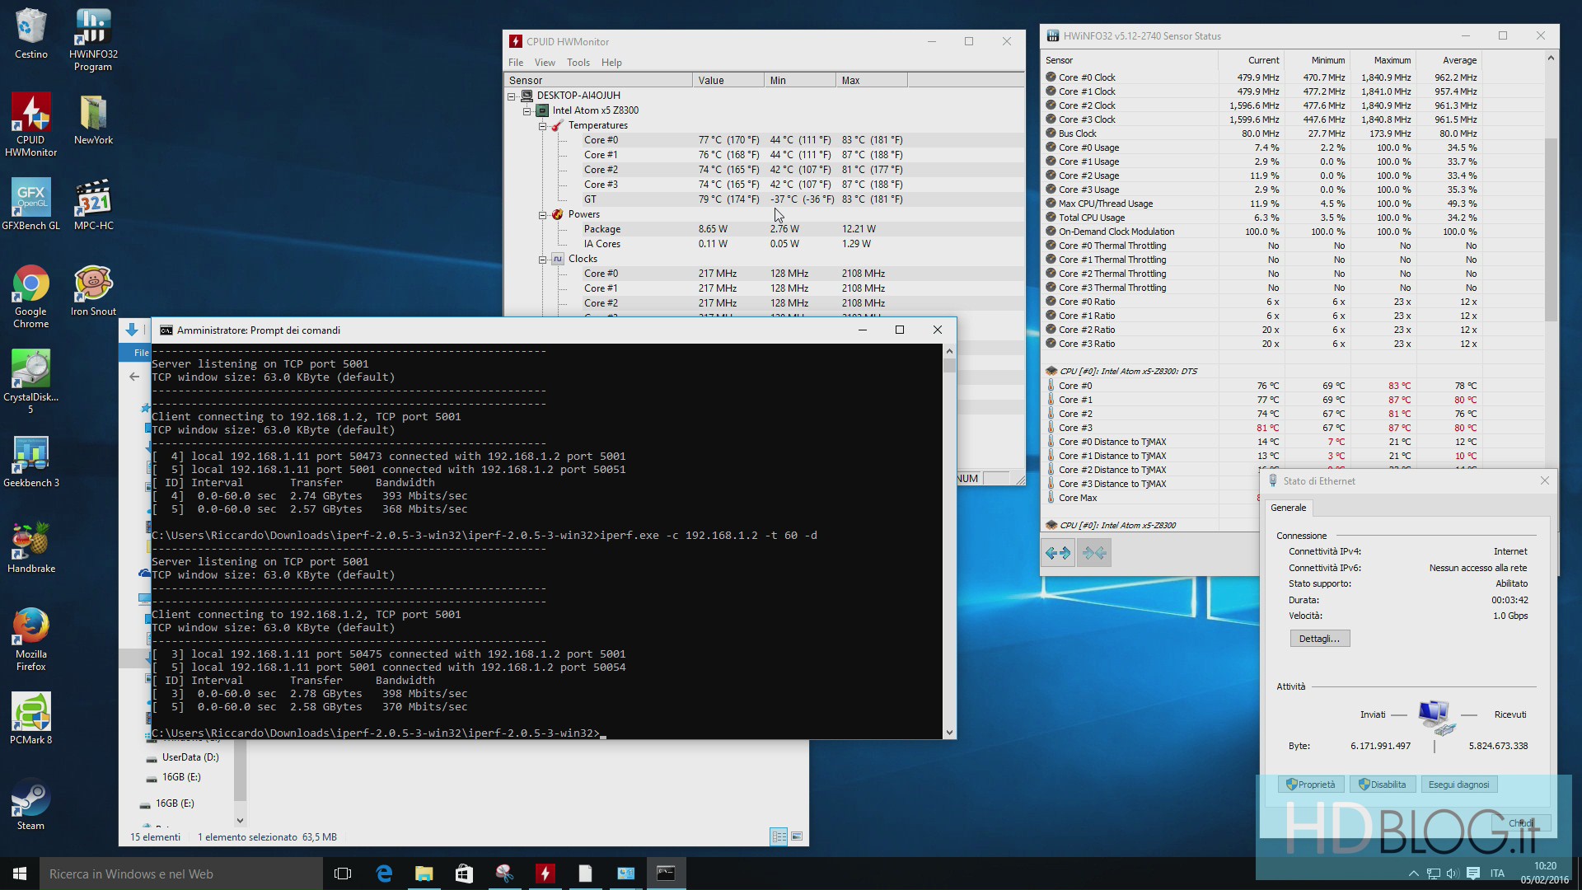Viewport: 1582px width, 890px height.
Task: Switch Explorer to details view icon
Action: (x=779, y=836)
